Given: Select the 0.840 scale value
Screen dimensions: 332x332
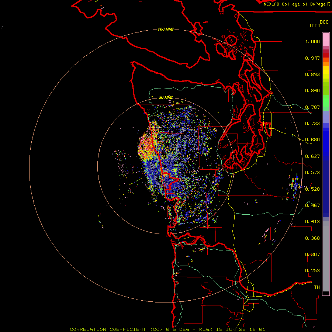Looking at the screenshot, I should (x=312, y=91).
